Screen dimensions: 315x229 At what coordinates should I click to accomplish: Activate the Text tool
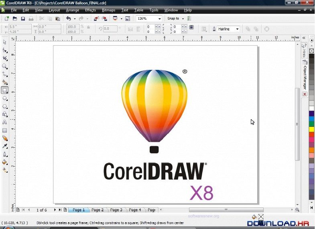5,123
